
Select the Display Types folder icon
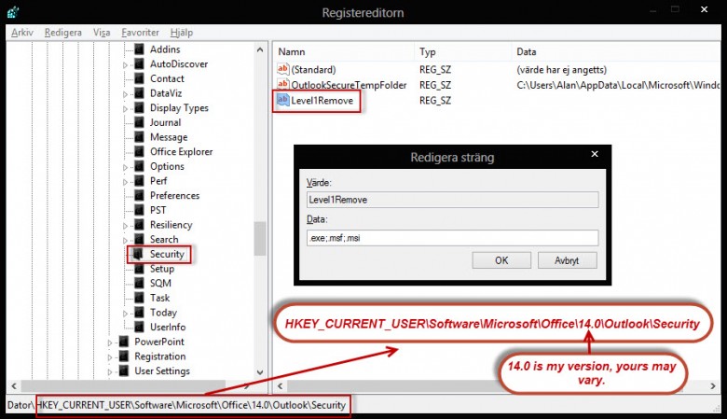tap(139, 107)
